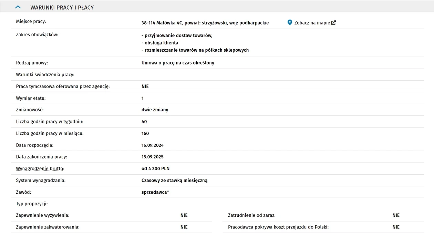Click the WARUNKI PRACY I PŁACY header title

[x=62, y=7]
